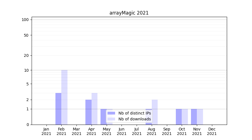This screenshot has height=140, width=252.
Task: Click the Nb of distinct IPs legend swatch
Action: coord(111,113)
